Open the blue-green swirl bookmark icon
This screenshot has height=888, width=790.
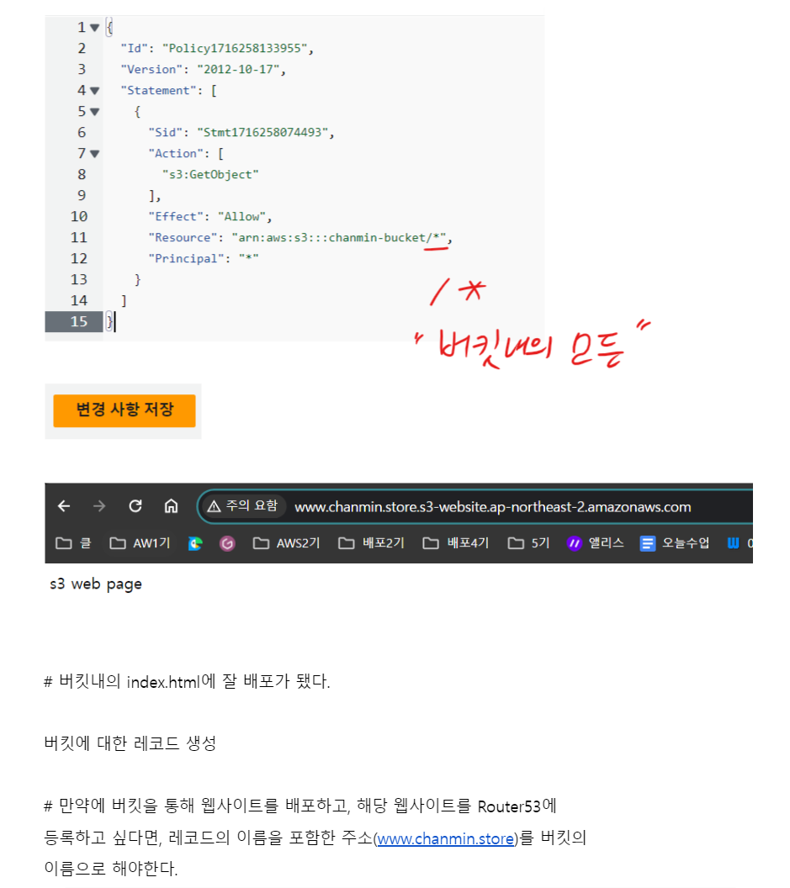pos(195,543)
